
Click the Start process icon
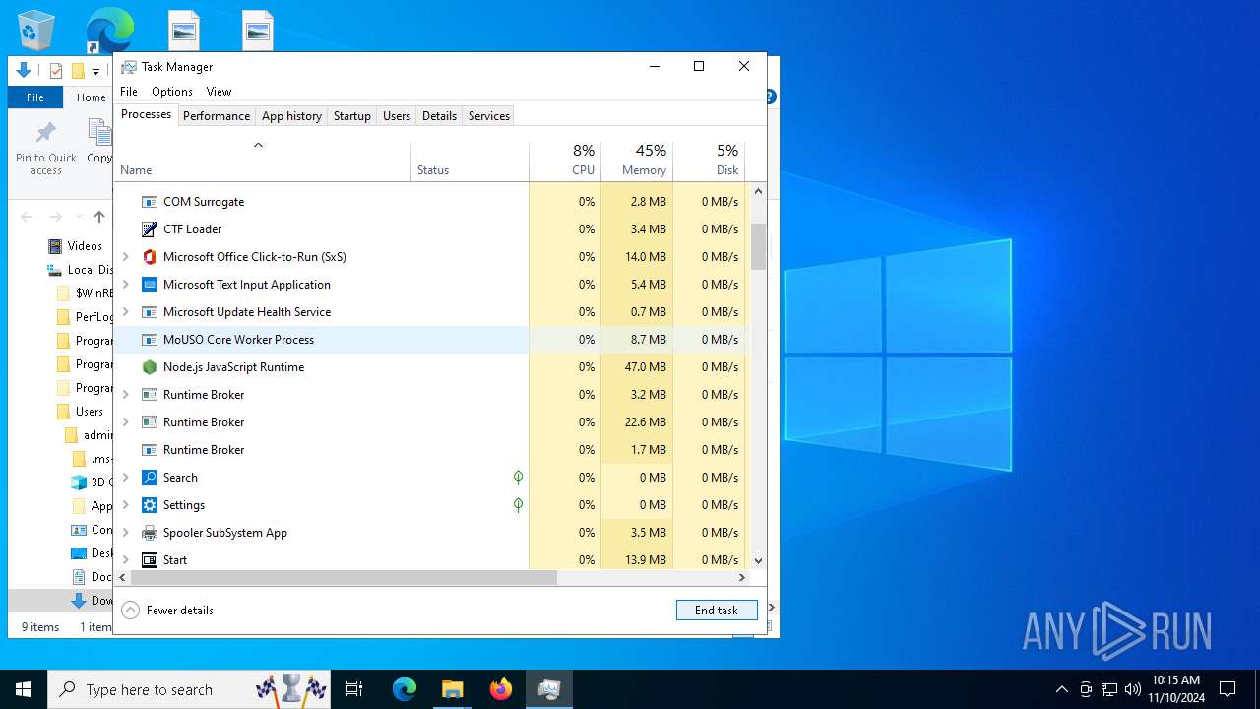pyautogui.click(x=150, y=560)
